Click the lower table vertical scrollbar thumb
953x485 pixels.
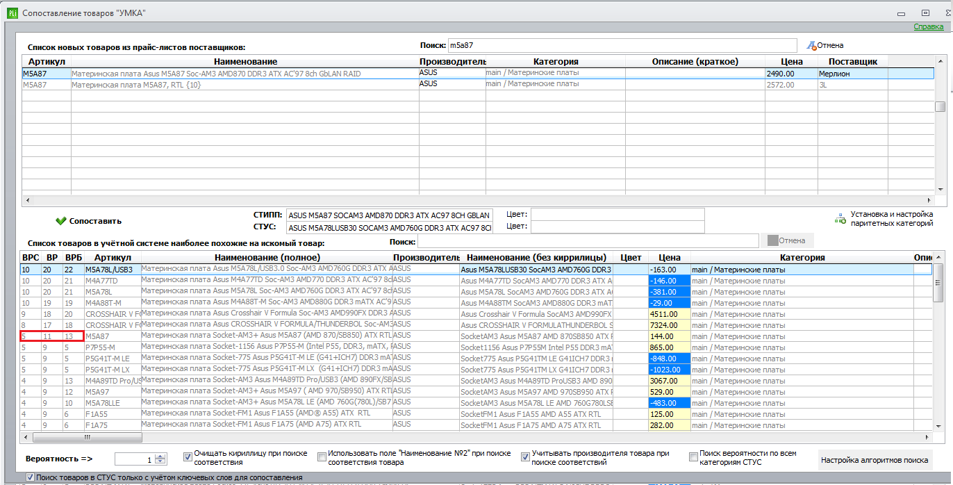[x=938, y=282]
